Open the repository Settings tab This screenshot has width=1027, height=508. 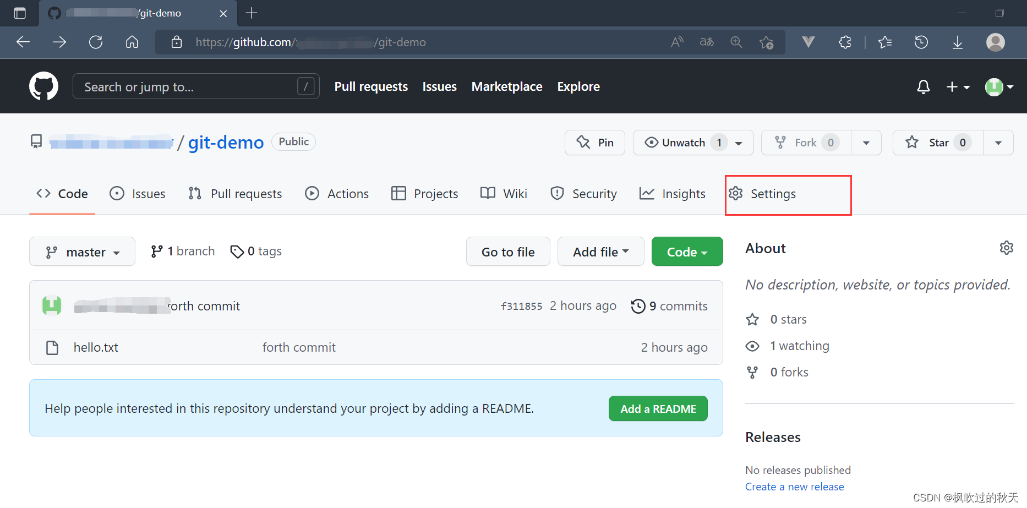click(x=762, y=194)
